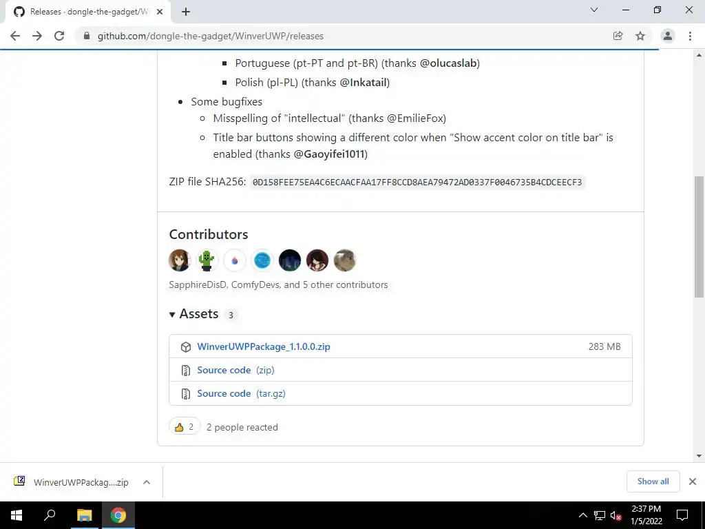
Task: Open File Explorer from the taskbar
Action: pos(84,515)
